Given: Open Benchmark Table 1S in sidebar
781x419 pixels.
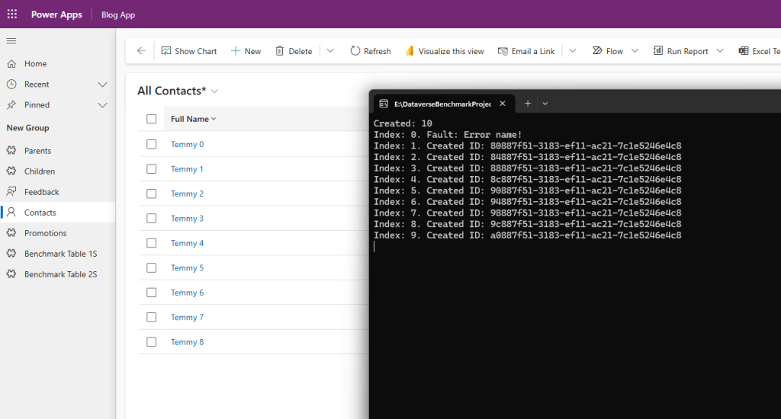Looking at the screenshot, I should 61,253.
